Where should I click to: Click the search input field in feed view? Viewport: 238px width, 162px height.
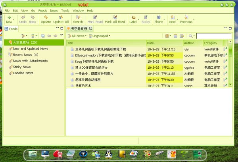point(213,36)
